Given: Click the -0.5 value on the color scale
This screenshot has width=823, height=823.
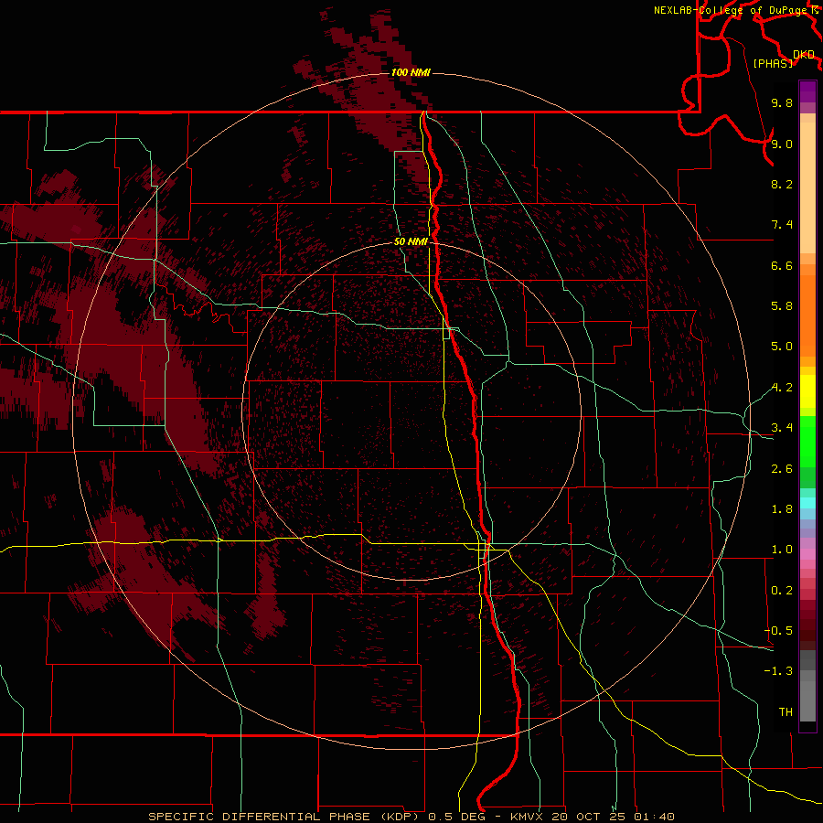Looking at the screenshot, I should 778,631.
